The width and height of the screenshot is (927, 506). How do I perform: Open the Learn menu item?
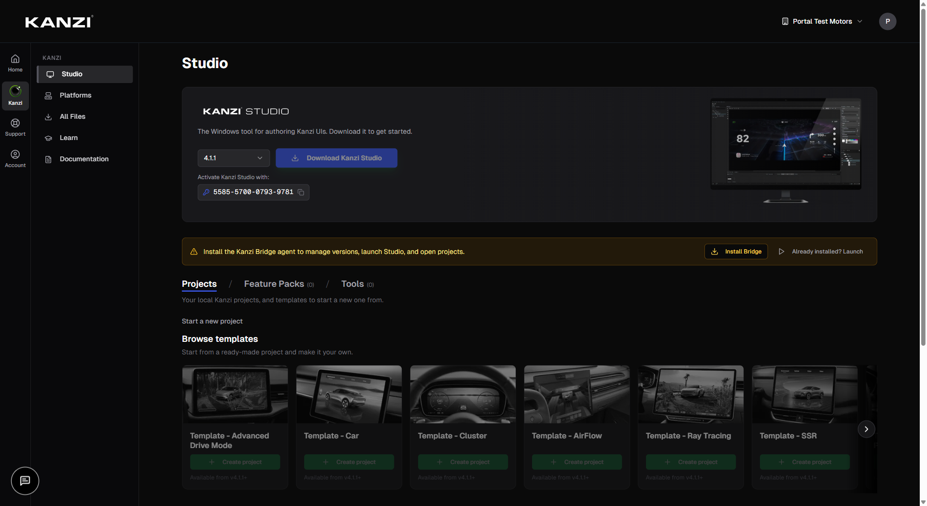[85, 138]
